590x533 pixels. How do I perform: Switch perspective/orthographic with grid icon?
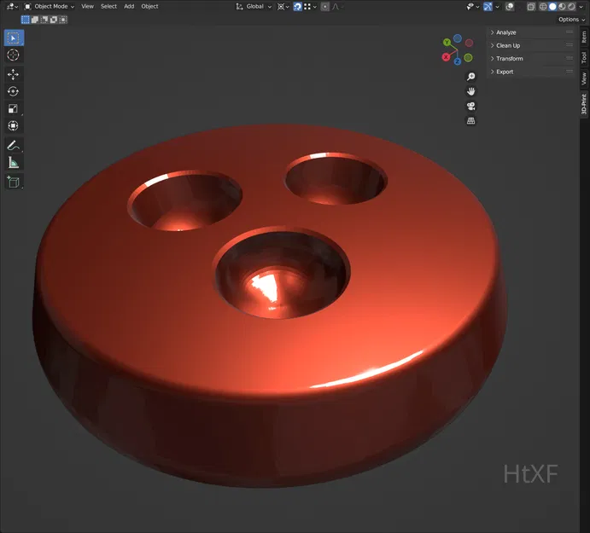470,120
